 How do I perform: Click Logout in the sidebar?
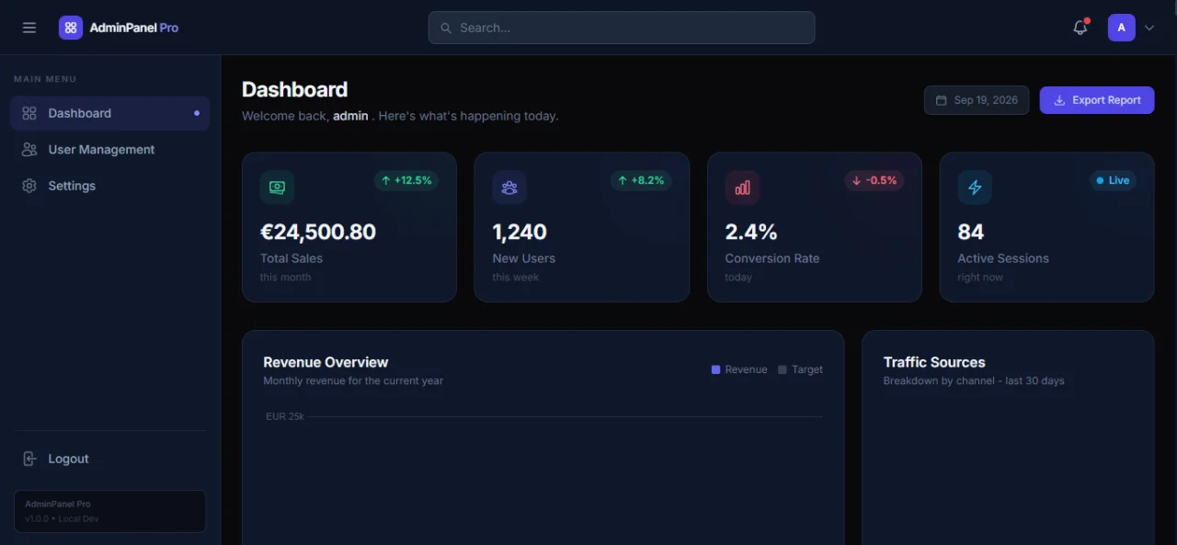point(110,459)
